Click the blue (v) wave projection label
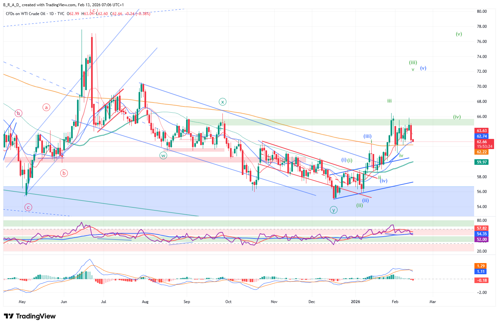Image resolution: width=499 pixels, height=326 pixels. pos(423,68)
